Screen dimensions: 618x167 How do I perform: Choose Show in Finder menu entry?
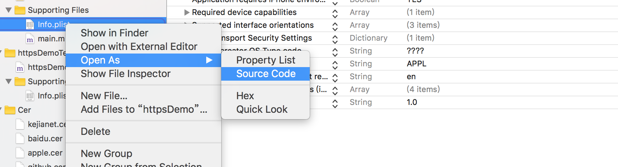(x=115, y=33)
